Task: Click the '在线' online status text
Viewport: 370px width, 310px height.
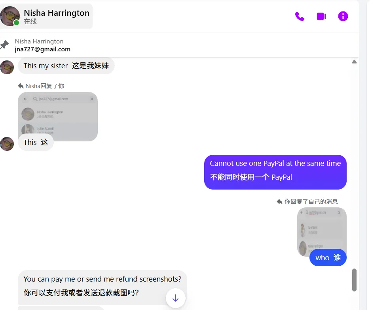Action: coord(30,21)
